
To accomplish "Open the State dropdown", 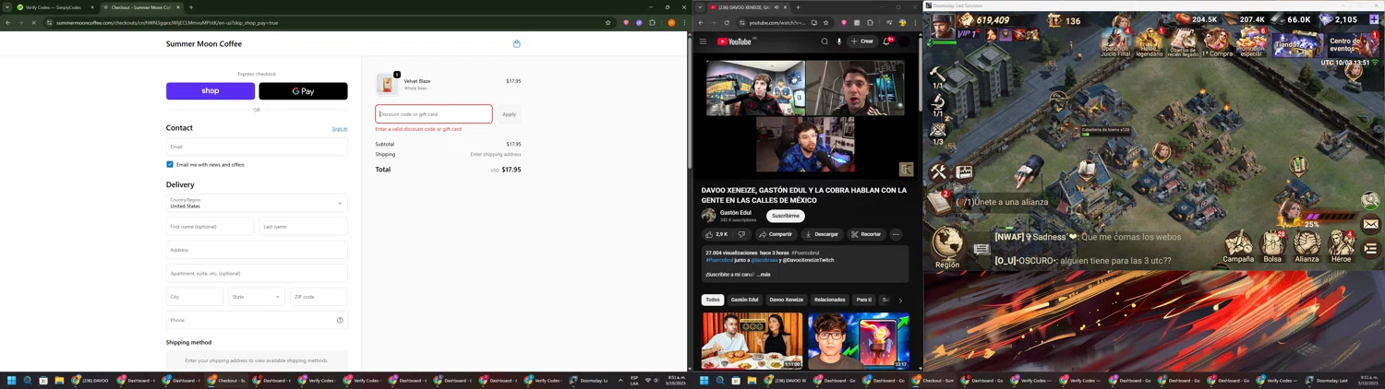I will click(257, 297).
